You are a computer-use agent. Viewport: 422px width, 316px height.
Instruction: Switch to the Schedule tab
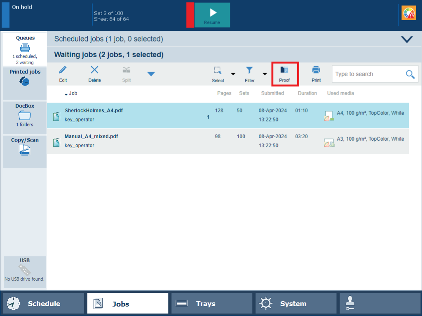(44, 304)
